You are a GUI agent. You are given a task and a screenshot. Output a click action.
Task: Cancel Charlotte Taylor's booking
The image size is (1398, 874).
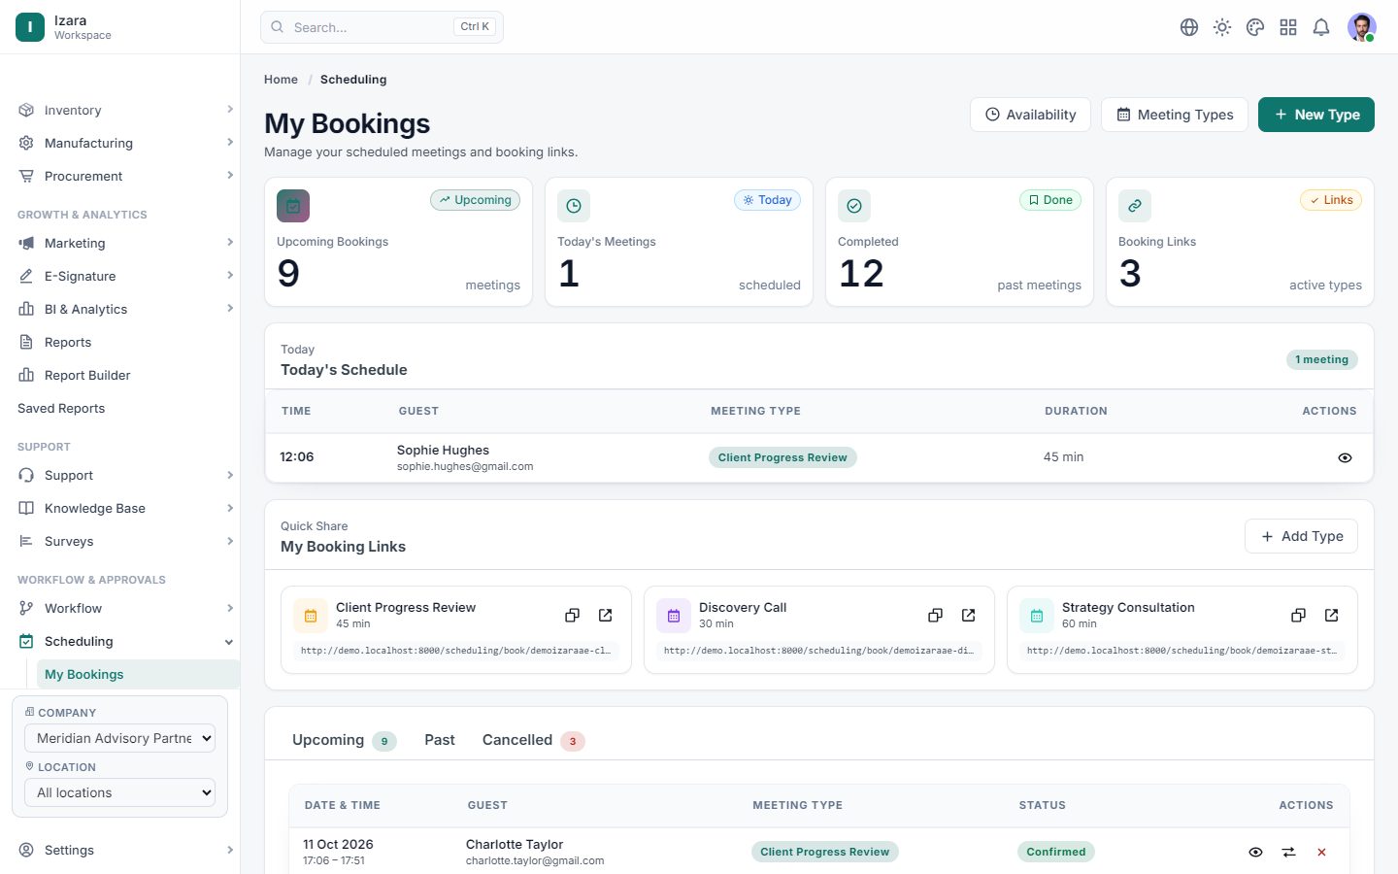click(1321, 852)
